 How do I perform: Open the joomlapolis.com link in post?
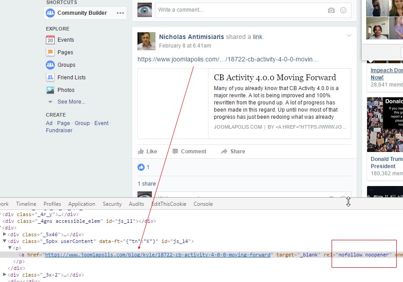point(228,60)
